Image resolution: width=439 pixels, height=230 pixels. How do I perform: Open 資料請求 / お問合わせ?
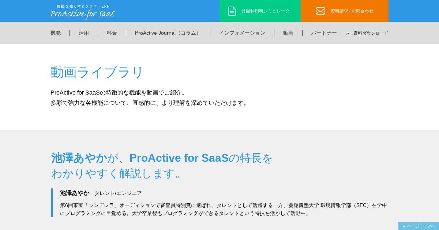pyautogui.click(x=345, y=11)
